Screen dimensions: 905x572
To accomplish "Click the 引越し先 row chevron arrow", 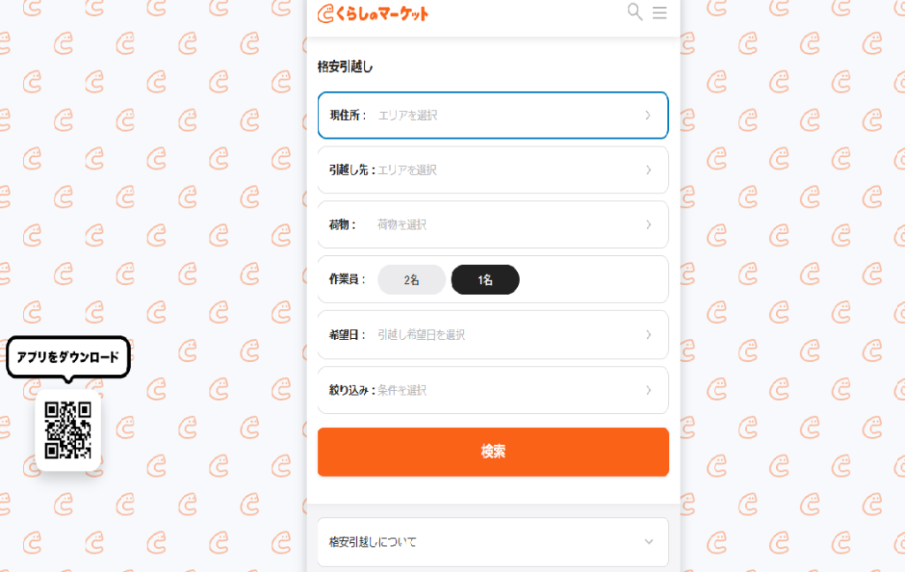I will (x=648, y=170).
